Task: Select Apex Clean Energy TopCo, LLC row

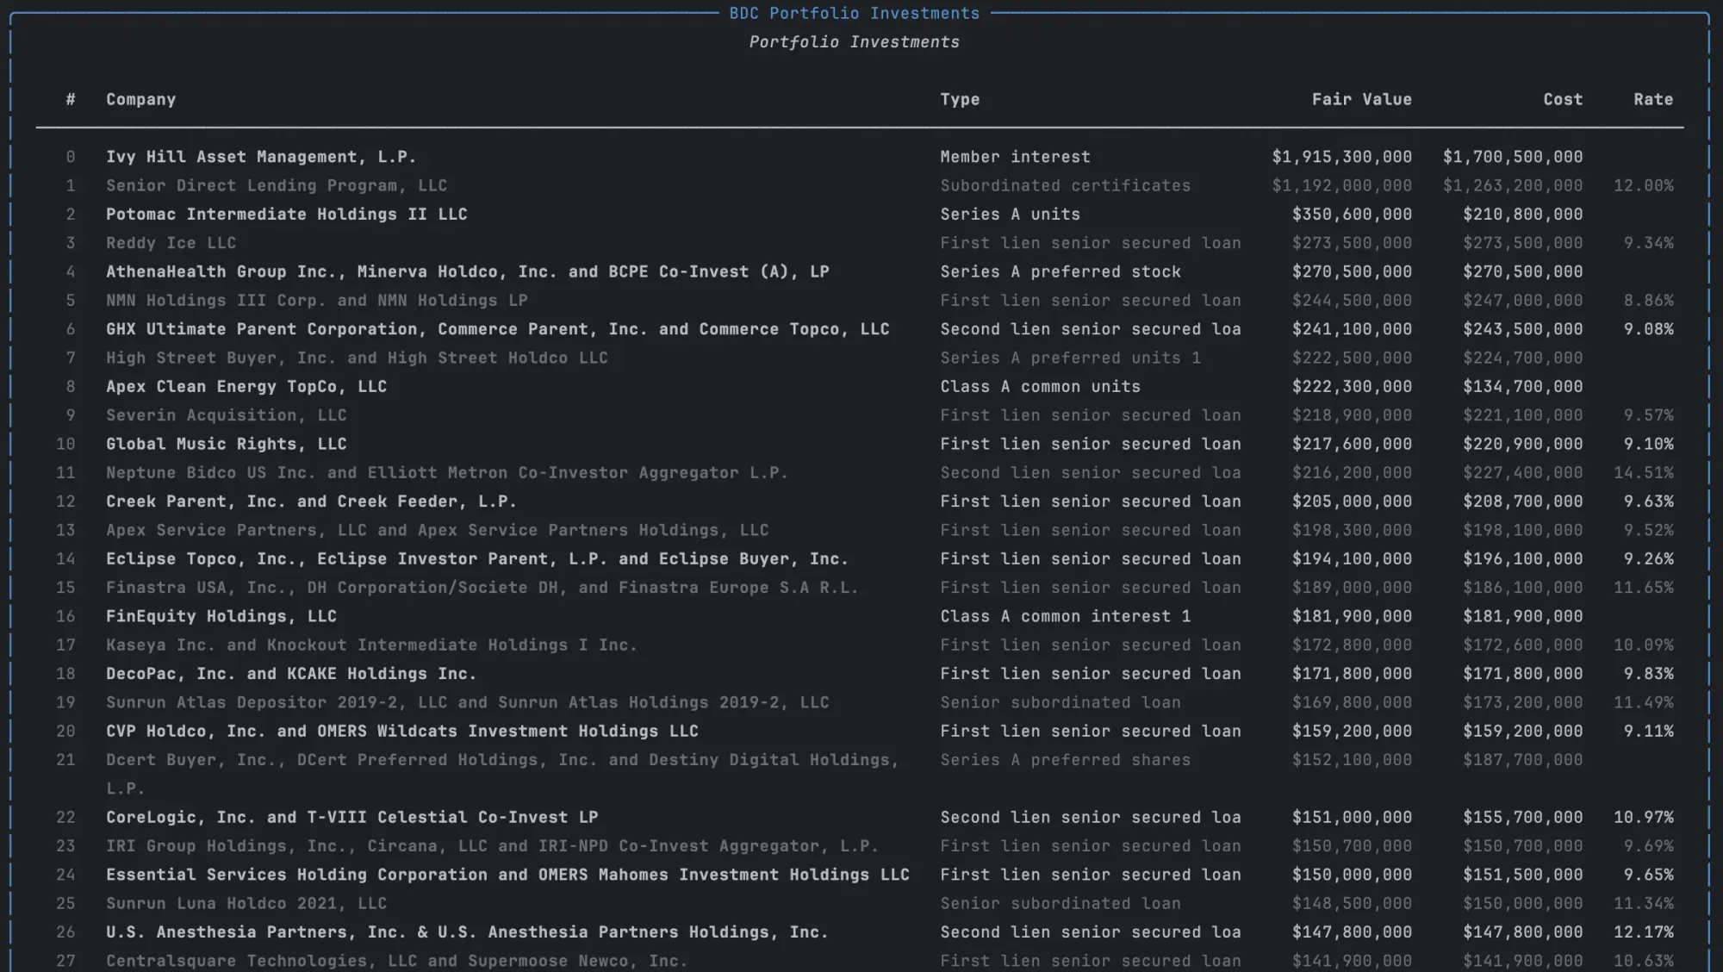Action: tap(246, 386)
